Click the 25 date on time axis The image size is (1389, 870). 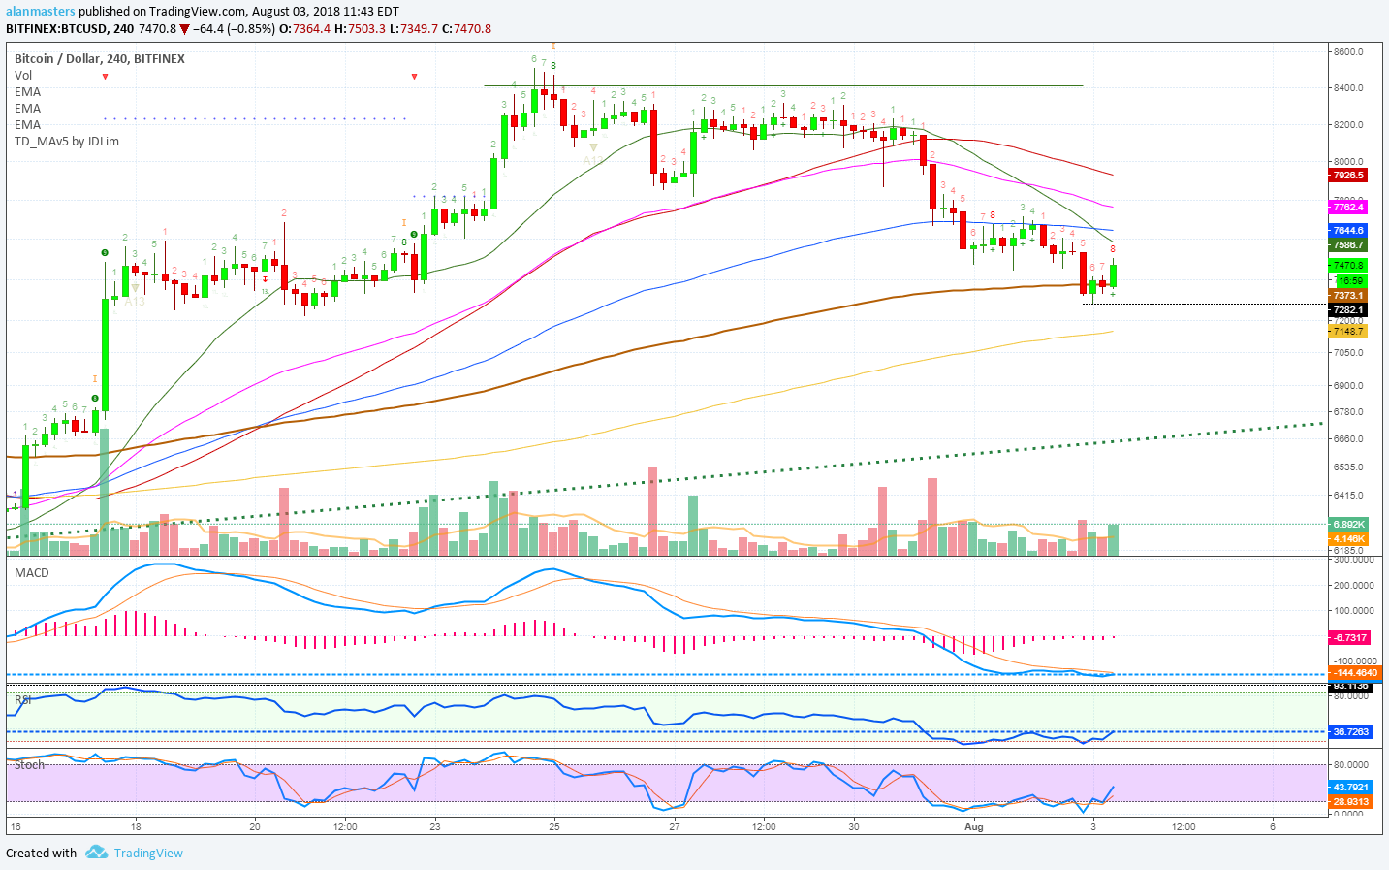[x=554, y=827]
